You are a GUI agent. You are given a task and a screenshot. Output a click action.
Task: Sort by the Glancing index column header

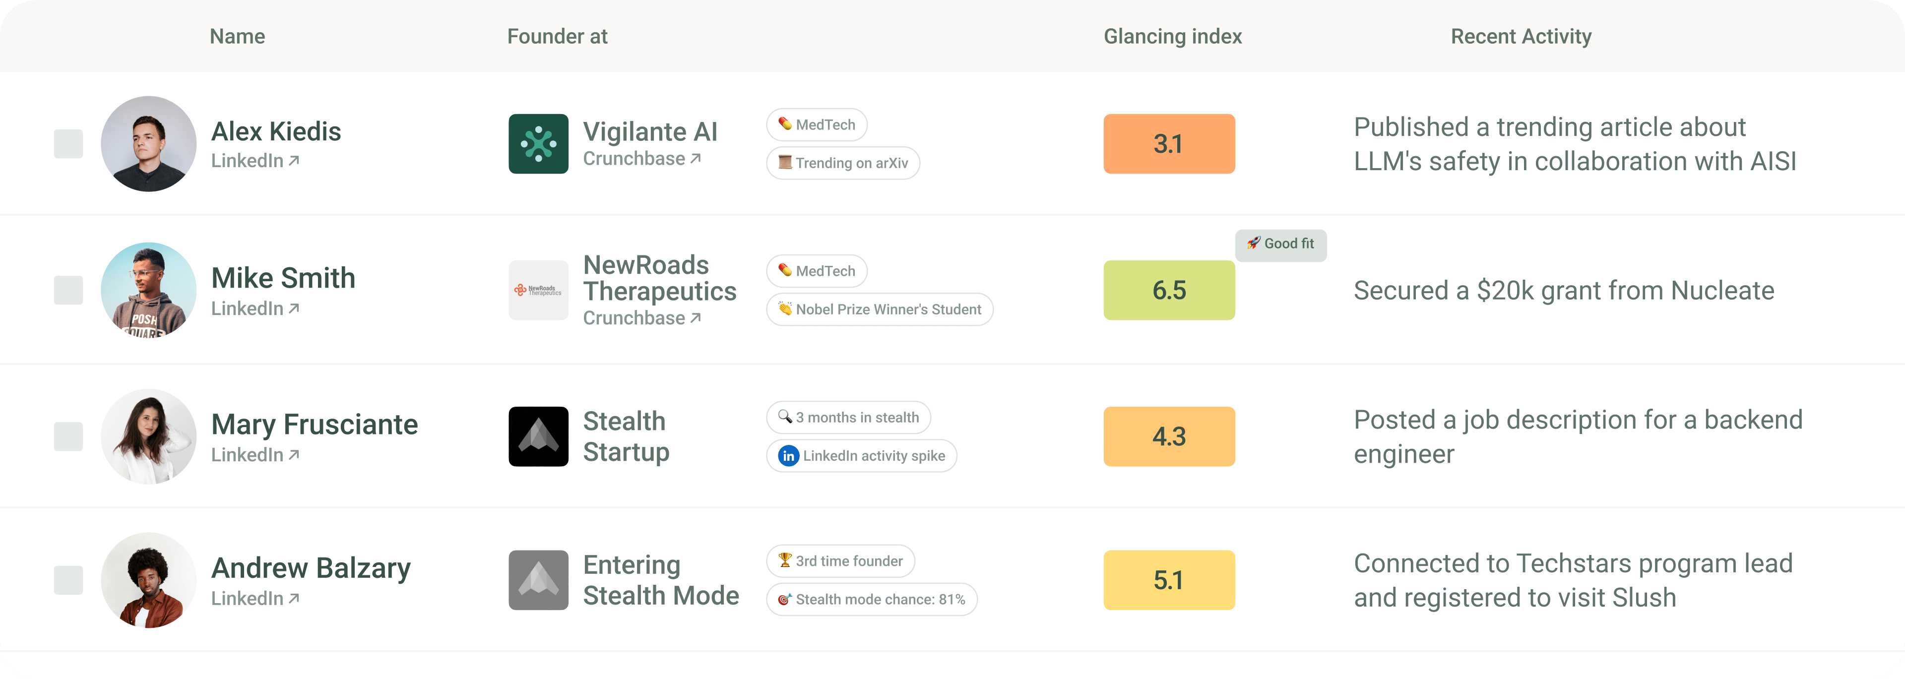pyautogui.click(x=1172, y=36)
